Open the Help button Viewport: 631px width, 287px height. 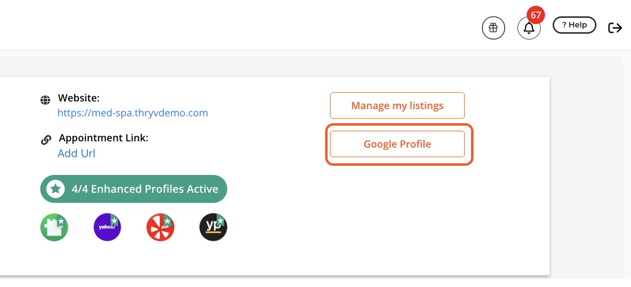(x=574, y=25)
